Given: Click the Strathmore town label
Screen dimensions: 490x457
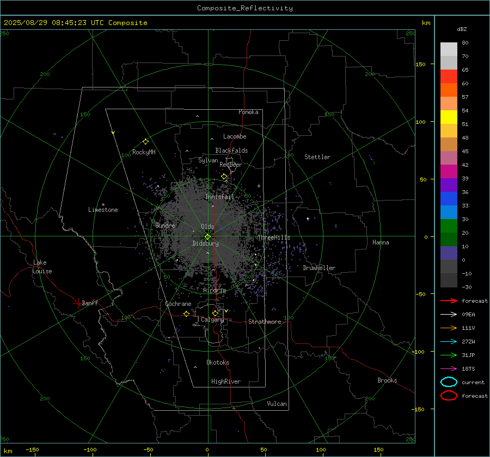Looking at the screenshot, I should click(x=265, y=322).
